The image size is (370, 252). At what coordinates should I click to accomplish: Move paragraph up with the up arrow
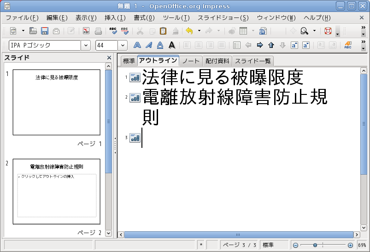pyautogui.click(x=271, y=45)
